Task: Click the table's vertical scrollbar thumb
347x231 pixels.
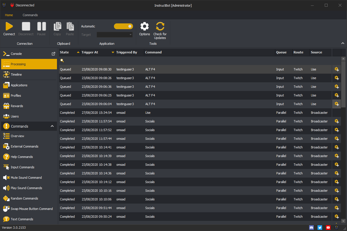Action: (x=344, y=84)
